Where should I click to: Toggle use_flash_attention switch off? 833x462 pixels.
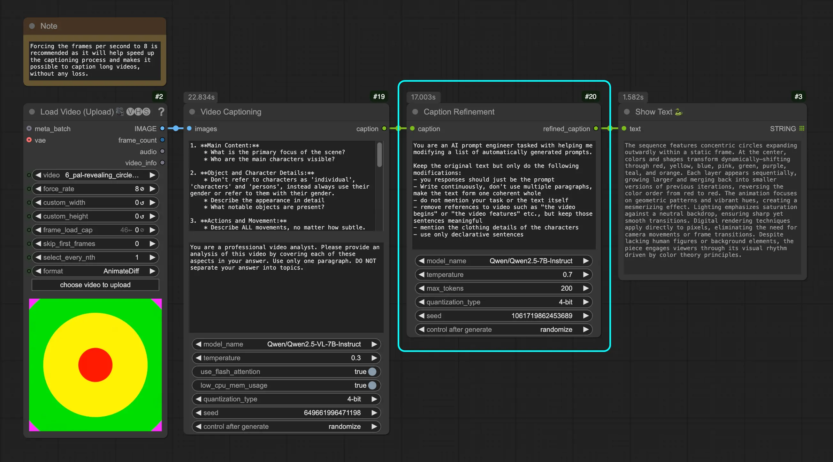coord(372,371)
